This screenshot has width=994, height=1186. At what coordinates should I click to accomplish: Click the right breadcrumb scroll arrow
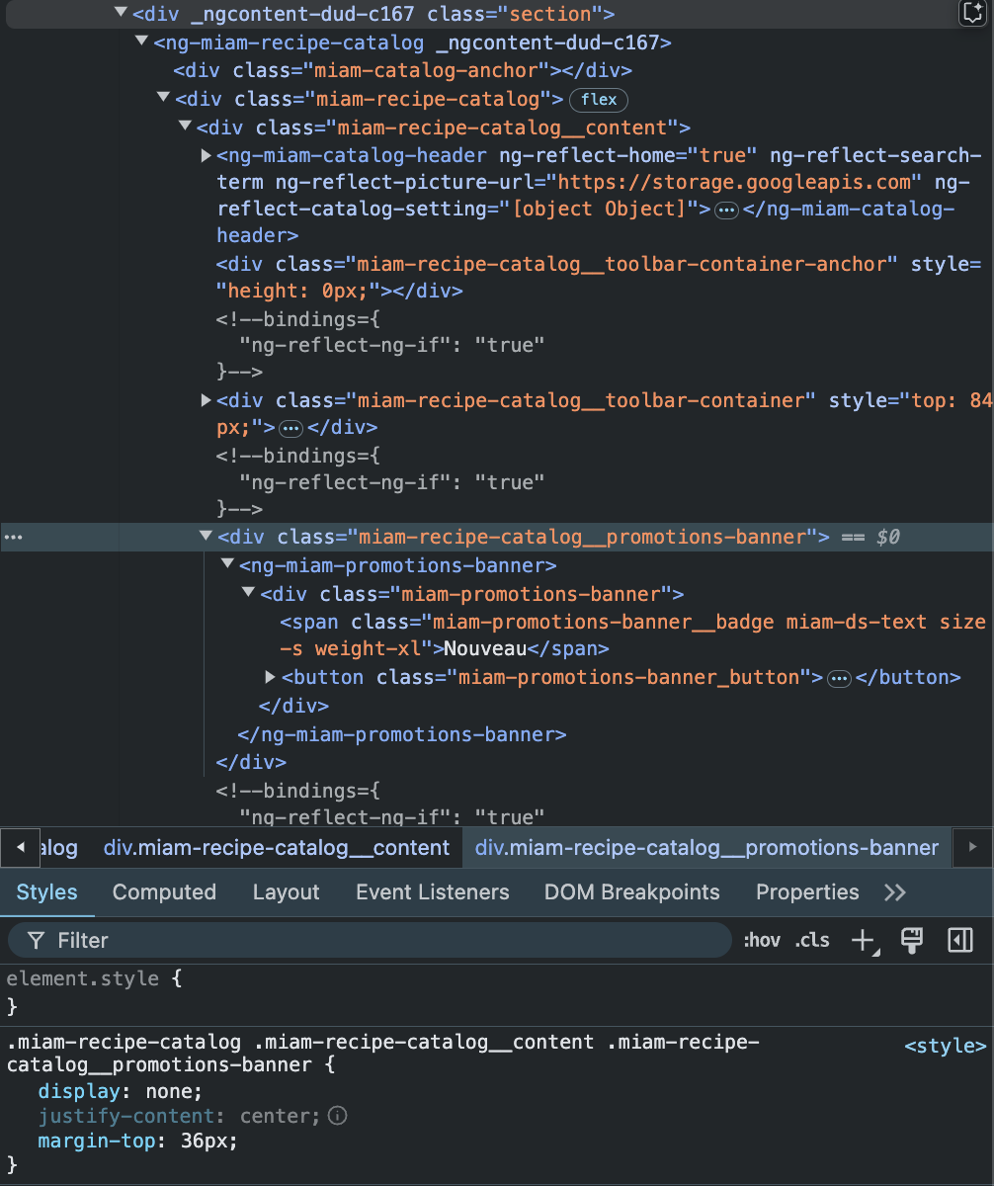(x=973, y=847)
